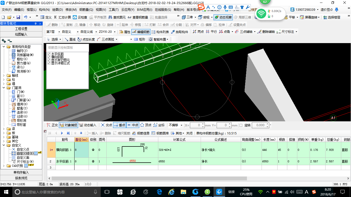Open 查看钢筋量 rebar quantity view
The height and width of the screenshot is (197, 351).
point(137,17)
